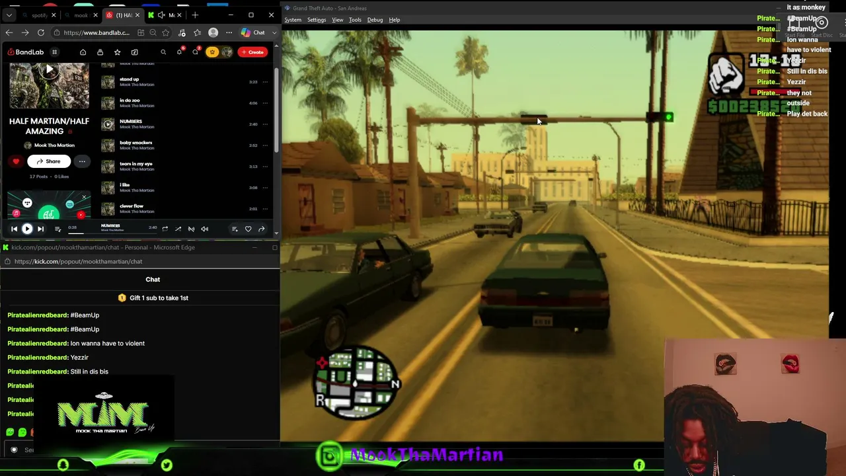
Task: Share the currently playing track
Action: point(261,229)
